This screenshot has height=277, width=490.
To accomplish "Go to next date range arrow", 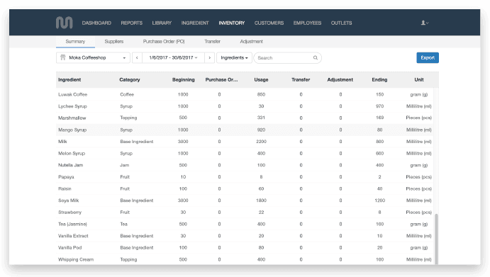I will (210, 58).
